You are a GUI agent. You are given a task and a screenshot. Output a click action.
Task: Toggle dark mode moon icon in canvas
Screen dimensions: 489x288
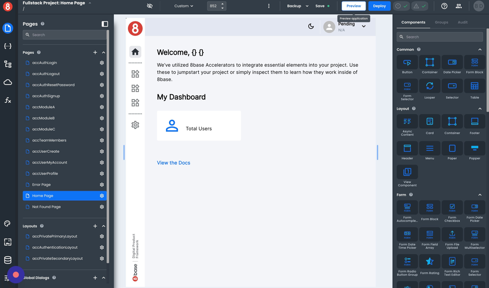pyautogui.click(x=311, y=26)
